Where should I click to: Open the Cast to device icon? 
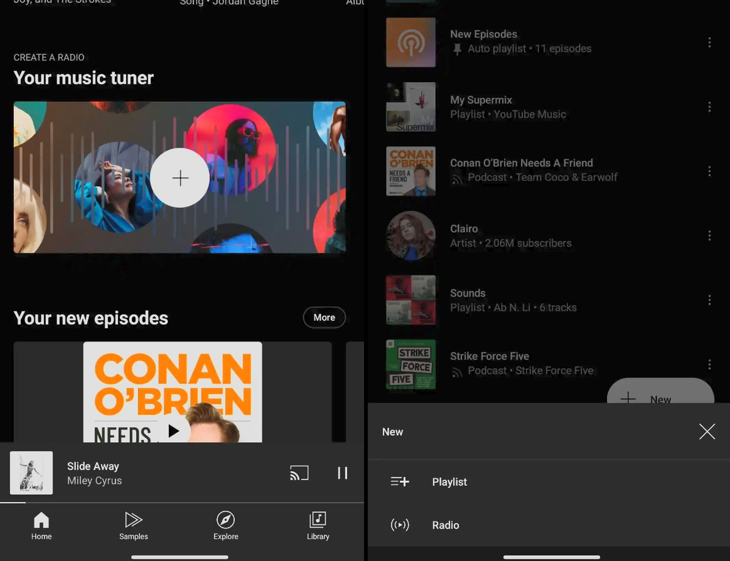(299, 473)
